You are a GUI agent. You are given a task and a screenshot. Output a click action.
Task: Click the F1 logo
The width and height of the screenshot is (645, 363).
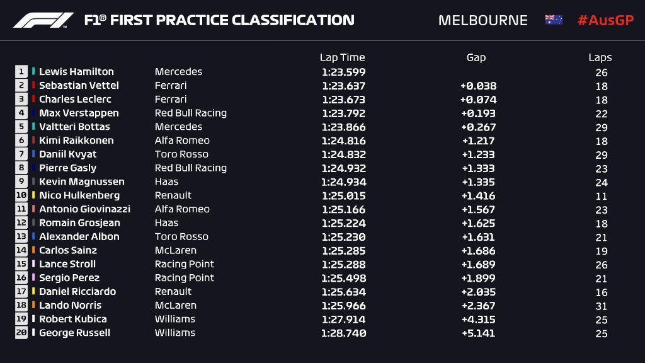[x=43, y=20]
